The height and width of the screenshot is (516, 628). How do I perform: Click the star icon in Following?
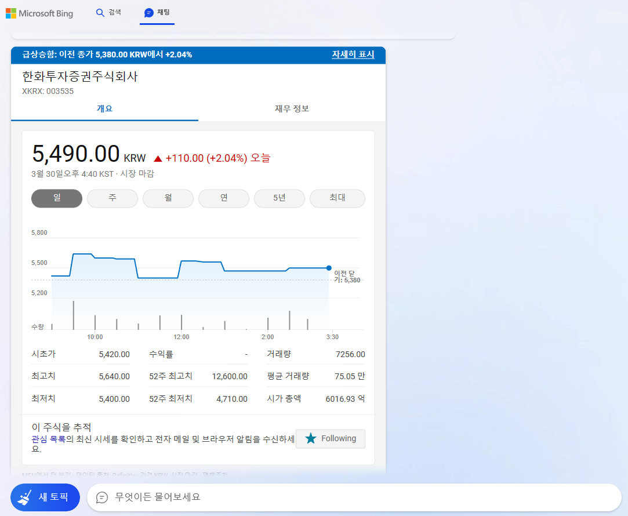tap(310, 439)
